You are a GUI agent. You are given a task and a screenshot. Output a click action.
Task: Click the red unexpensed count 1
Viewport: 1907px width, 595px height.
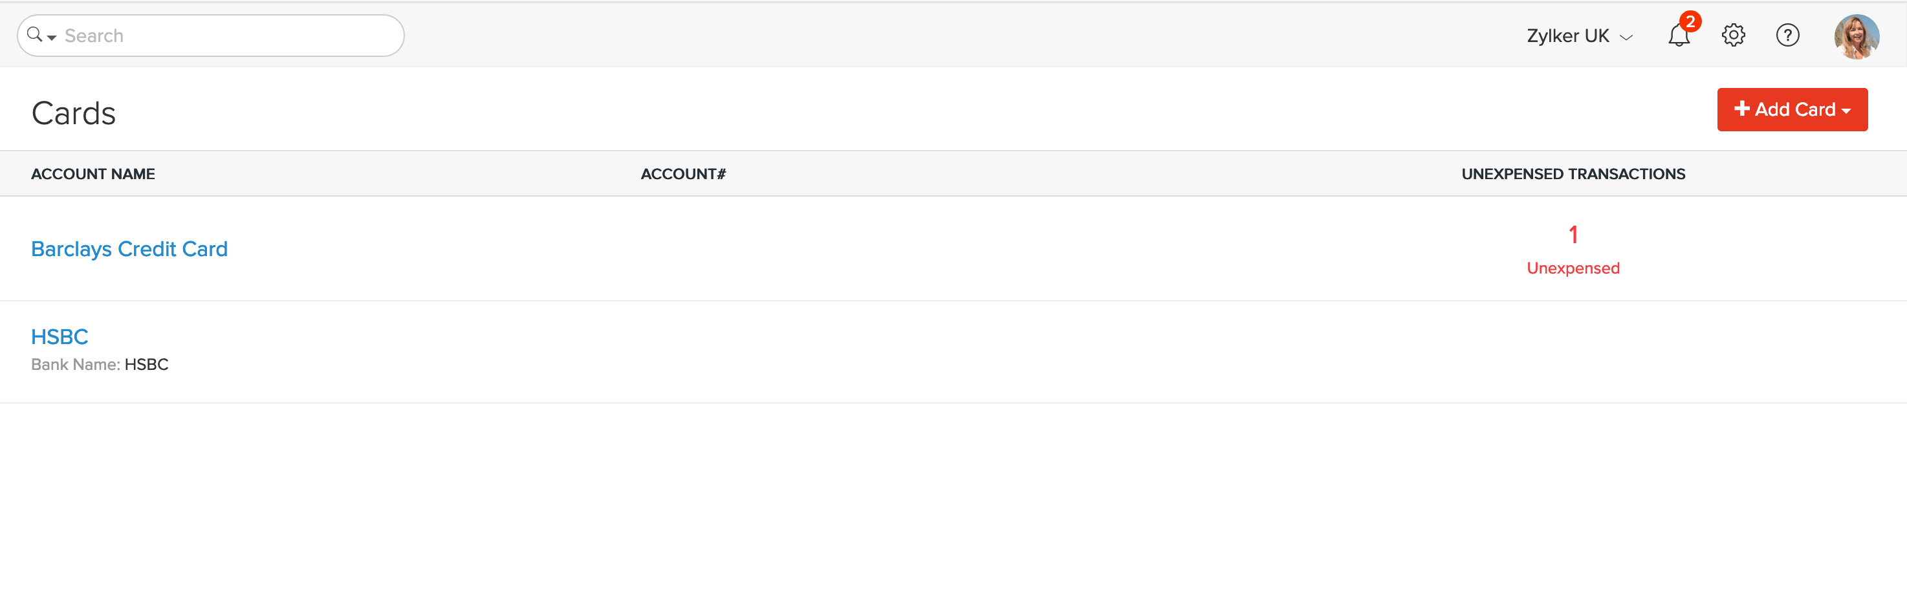click(1573, 235)
